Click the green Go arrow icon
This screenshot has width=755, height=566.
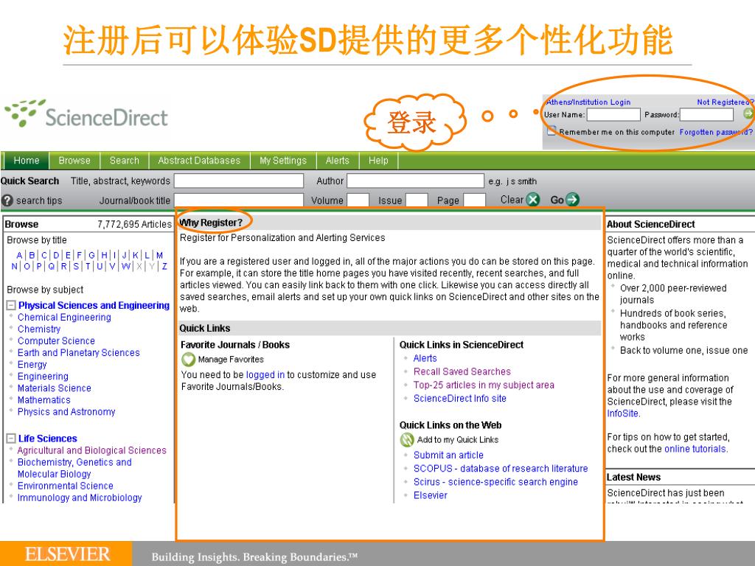point(572,200)
